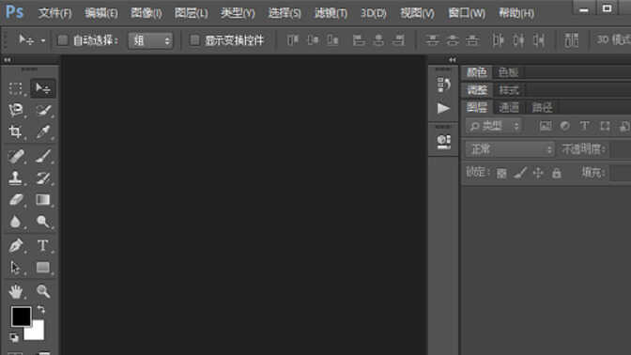Toggle pixel layer filter in Layers panel
Image resolution: width=631 pixels, height=355 pixels.
(x=546, y=127)
